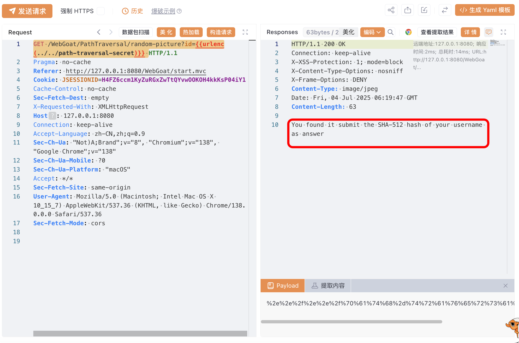
Task: Toggle the 强制 HTTPS checkbox
Action: tap(101, 11)
